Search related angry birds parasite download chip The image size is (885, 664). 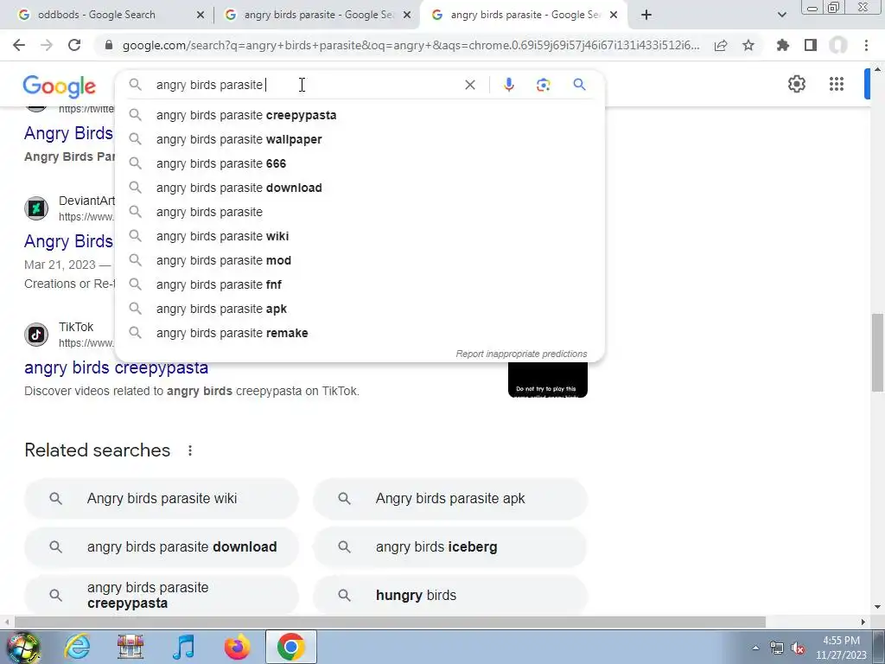[162, 547]
